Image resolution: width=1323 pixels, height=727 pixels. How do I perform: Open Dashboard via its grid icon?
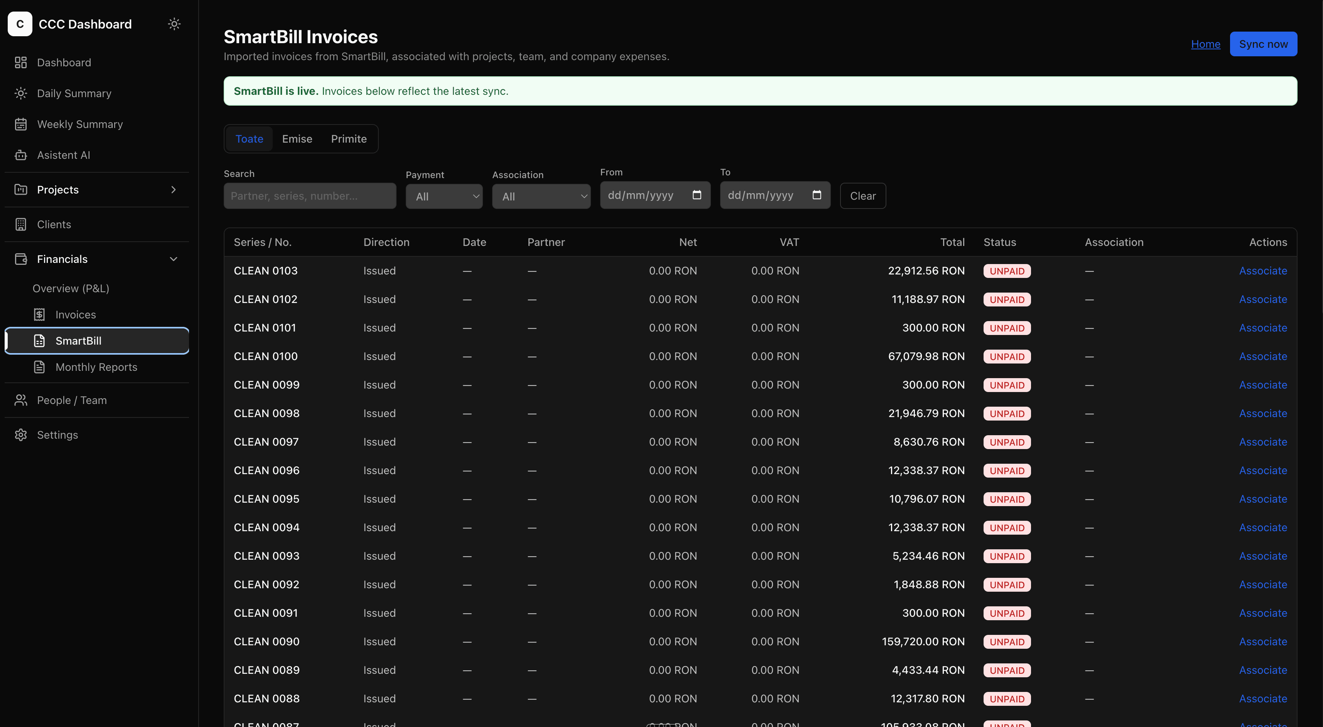[x=20, y=62]
